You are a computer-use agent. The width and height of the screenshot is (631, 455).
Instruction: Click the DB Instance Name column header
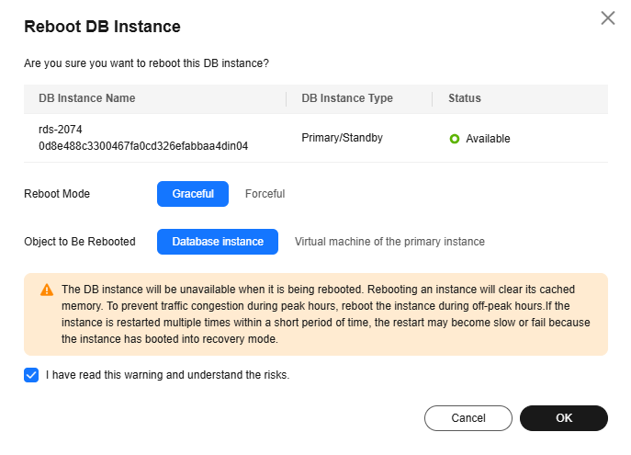[87, 98]
